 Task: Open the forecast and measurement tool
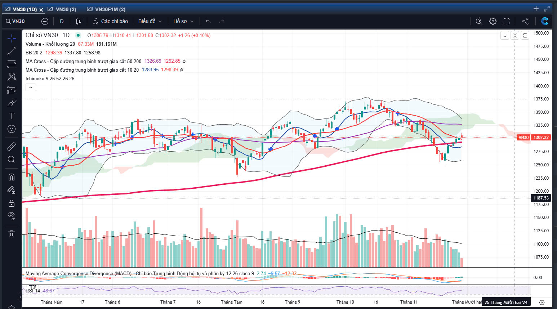coord(12,90)
